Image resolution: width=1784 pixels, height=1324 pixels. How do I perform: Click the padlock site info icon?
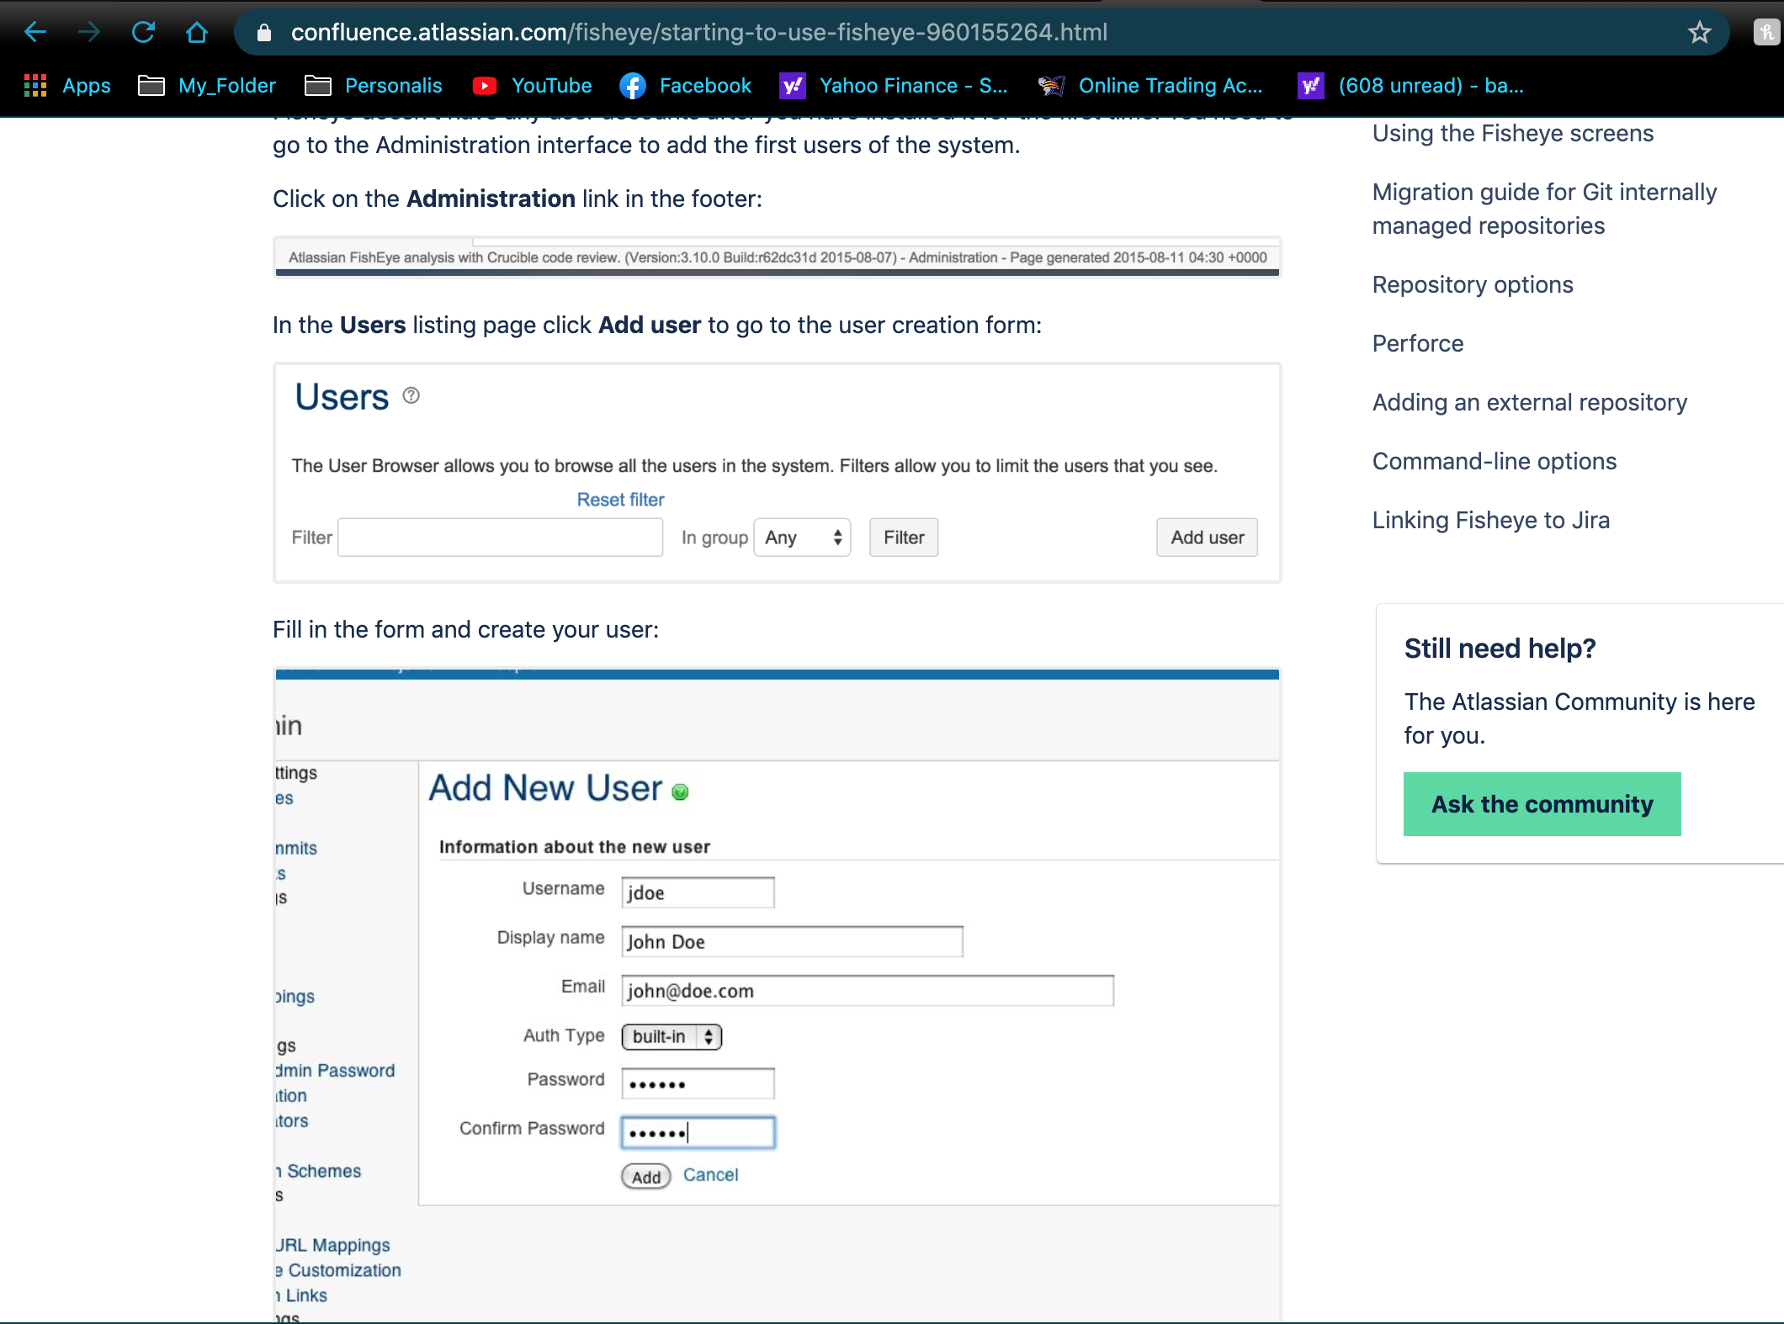point(264,32)
